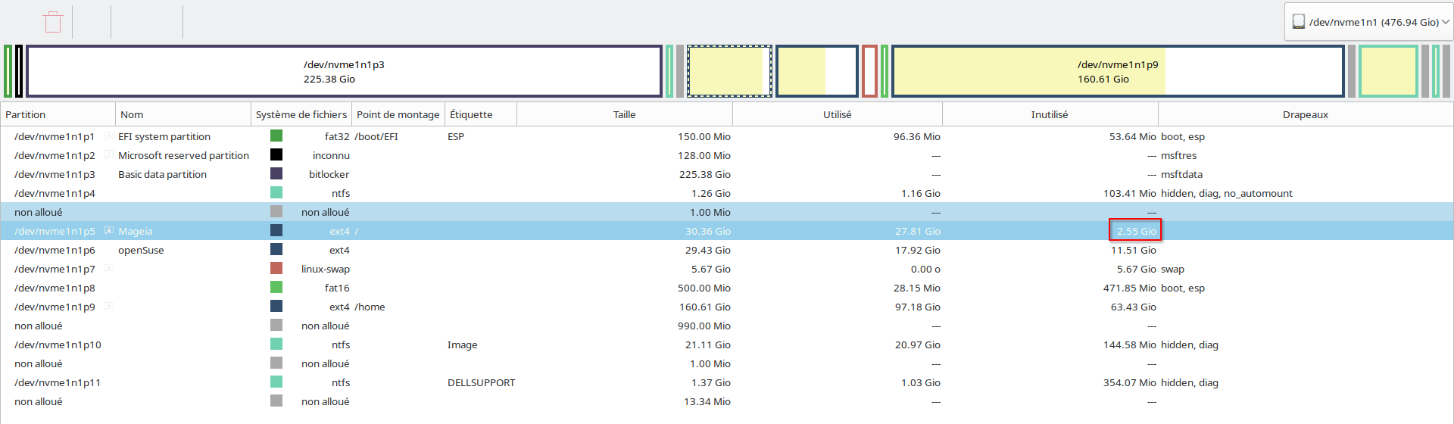Image resolution: width=1454 pixels, height=424 pixels.
Task: Click the color swatch in the openSuse row
Action: coord(276,249)
